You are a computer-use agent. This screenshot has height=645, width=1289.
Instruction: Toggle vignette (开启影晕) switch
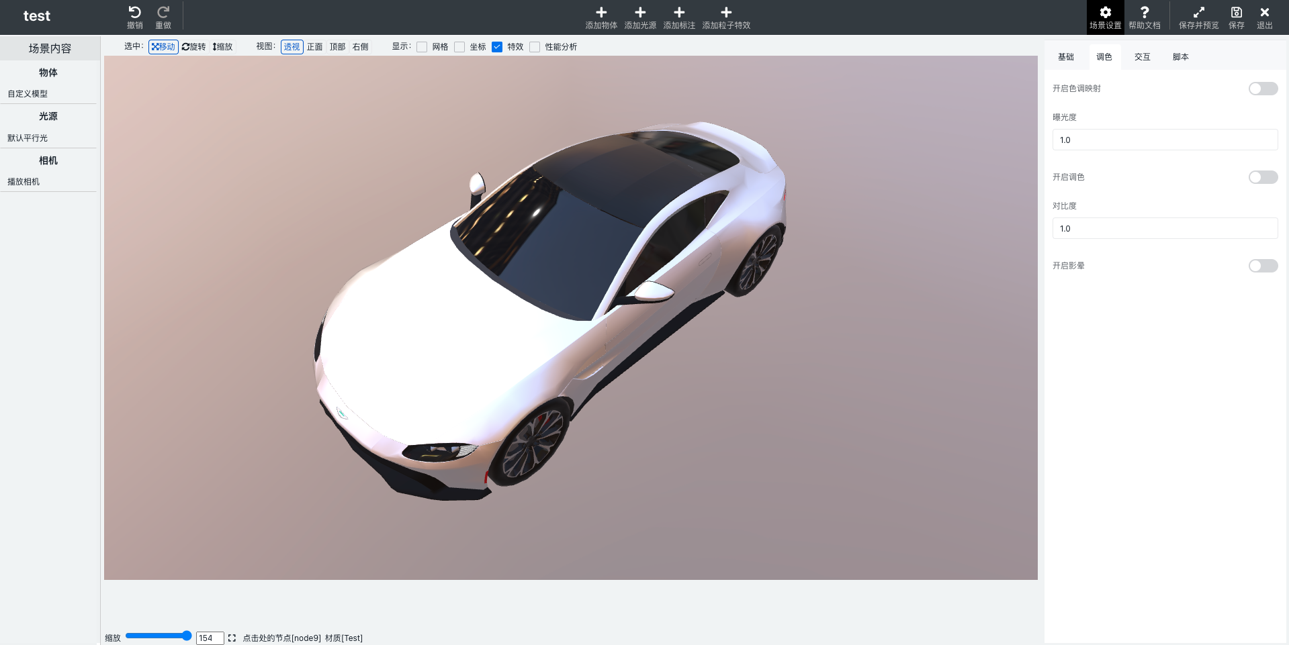[x=1263, y=266]
